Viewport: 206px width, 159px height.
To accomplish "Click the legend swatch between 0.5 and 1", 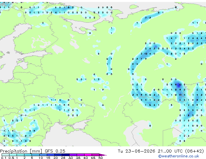I will point(13,155).
